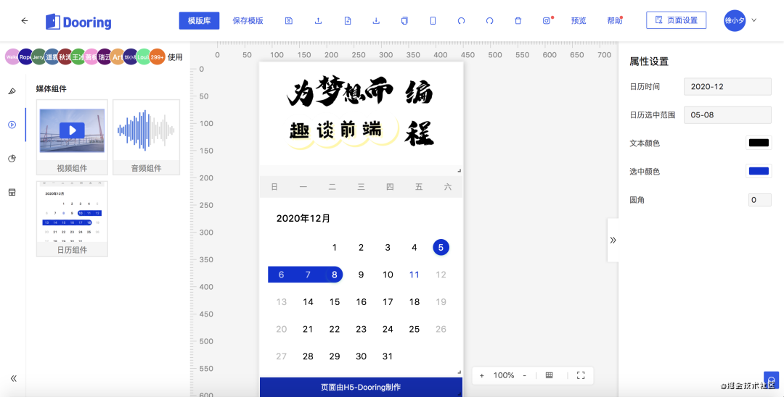Select the media components play tab
784x397 pixels.
point(12,125)
